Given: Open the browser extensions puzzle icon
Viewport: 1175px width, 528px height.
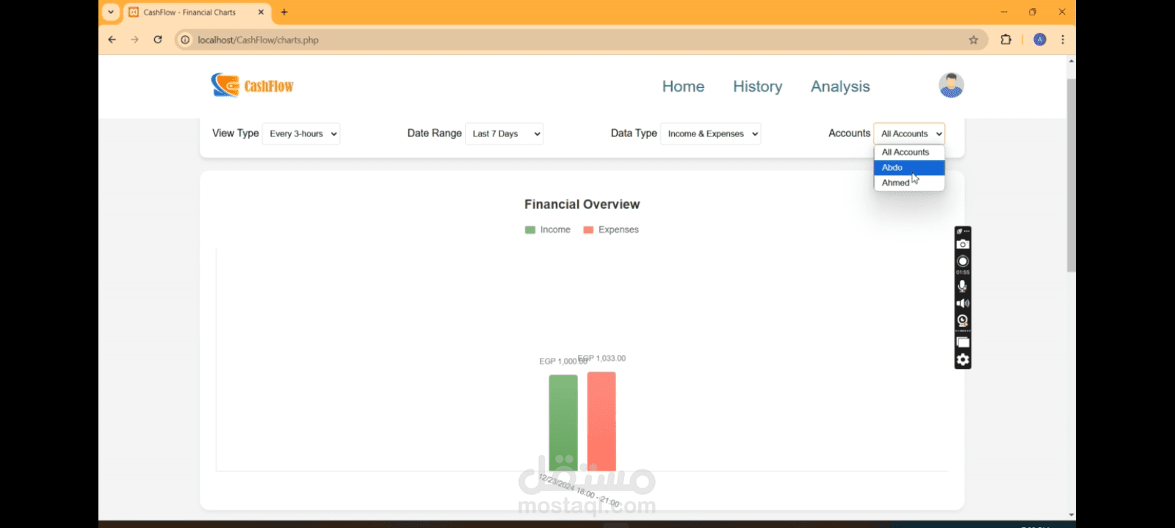Looking at the screenshot, I should coord(1006,40).
